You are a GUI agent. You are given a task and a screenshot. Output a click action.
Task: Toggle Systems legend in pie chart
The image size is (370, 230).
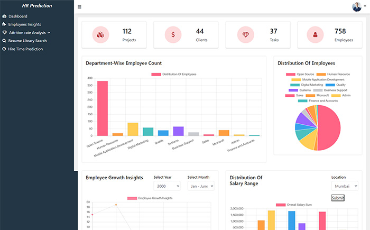point(300,90)
